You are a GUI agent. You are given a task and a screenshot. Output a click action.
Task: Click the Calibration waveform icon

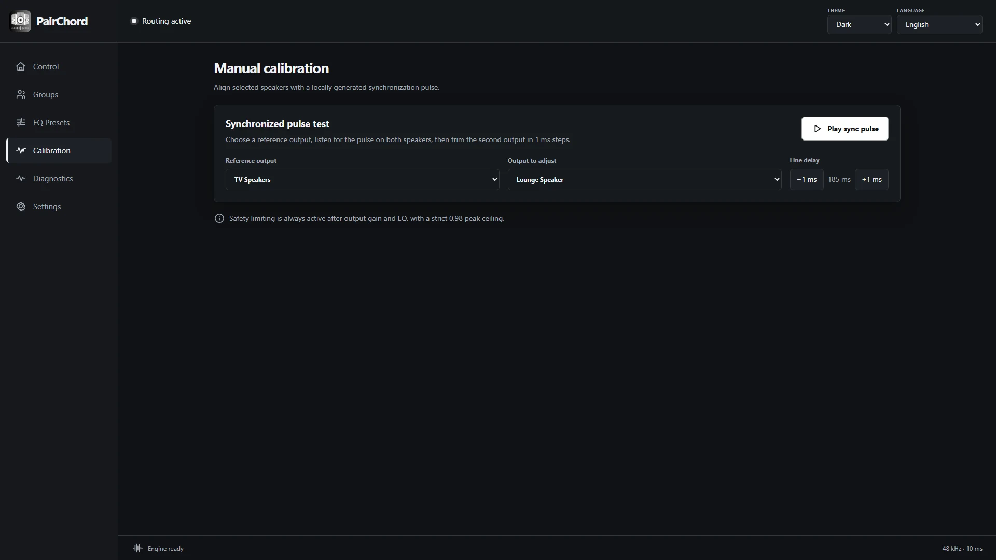tap(21, 150)
